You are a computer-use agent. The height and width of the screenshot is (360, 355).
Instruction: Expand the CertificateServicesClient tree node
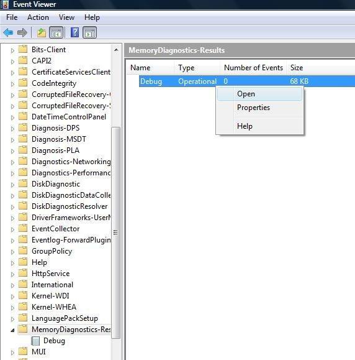(x=12, y=73)
